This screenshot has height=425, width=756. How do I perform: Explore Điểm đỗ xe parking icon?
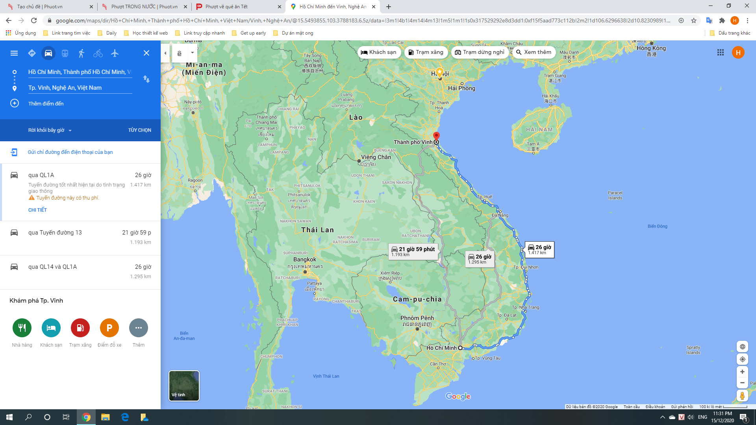coord(109,328)
